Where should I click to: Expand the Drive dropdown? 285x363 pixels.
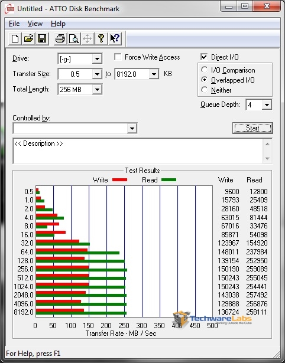97,59
